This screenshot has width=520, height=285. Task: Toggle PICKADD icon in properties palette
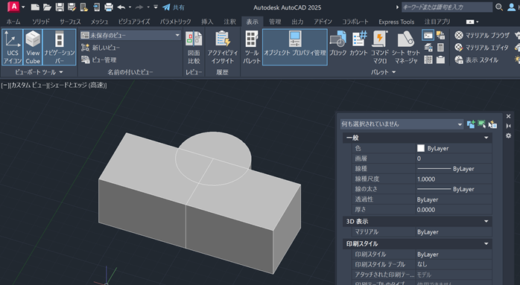pyautogui.click(x=471, y=124)
